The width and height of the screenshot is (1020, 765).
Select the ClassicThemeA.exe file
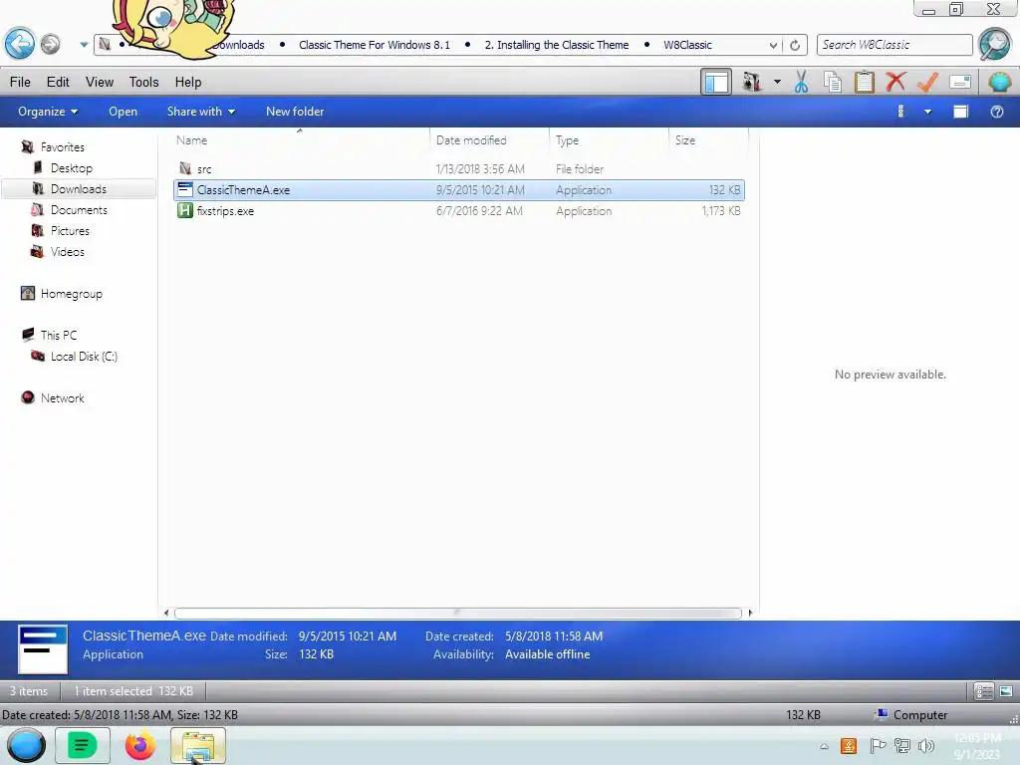(x=459, y=190)
